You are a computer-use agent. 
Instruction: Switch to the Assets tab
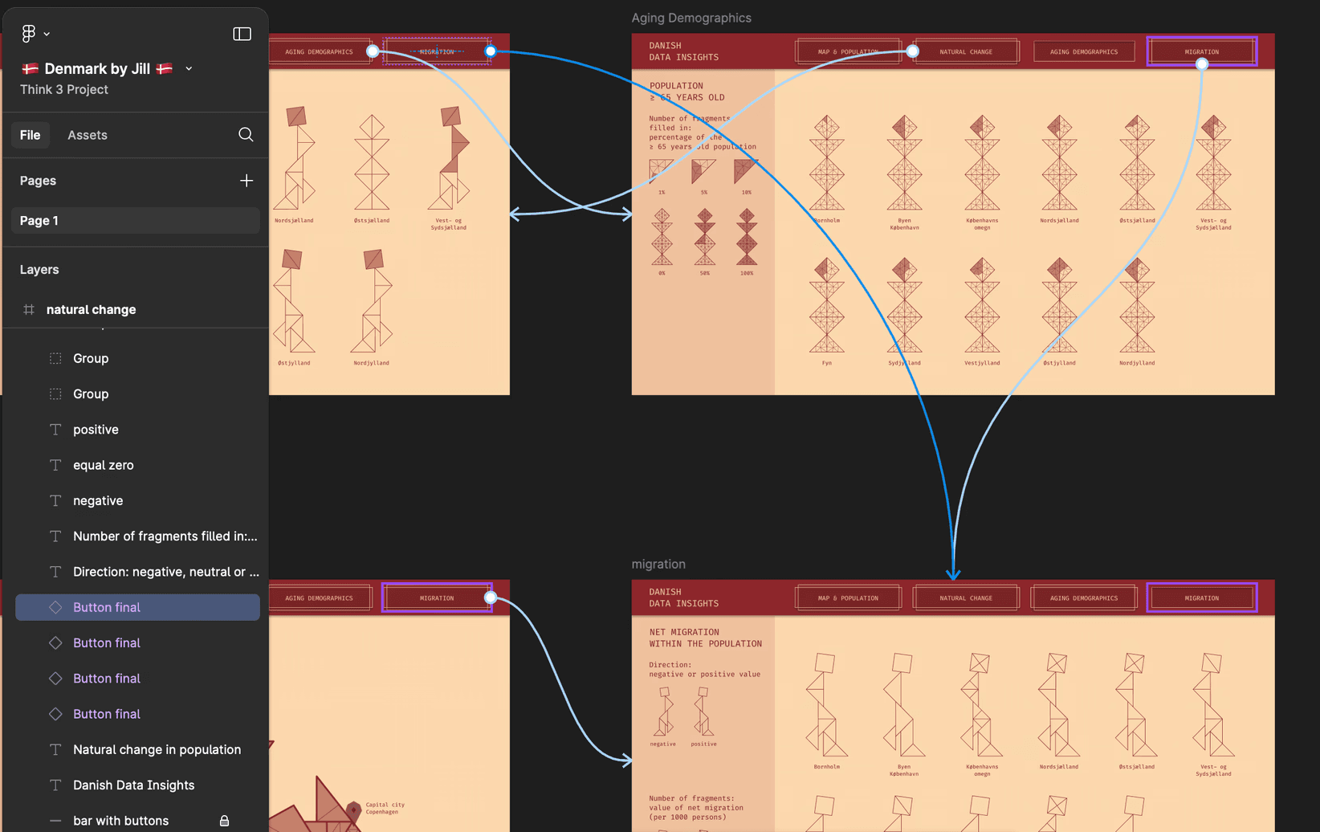88,135
